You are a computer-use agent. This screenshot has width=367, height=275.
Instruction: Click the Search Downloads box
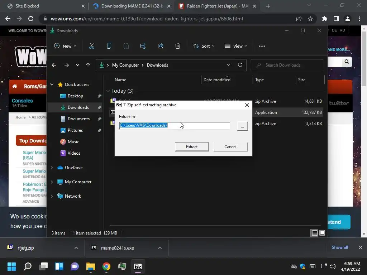287,65
